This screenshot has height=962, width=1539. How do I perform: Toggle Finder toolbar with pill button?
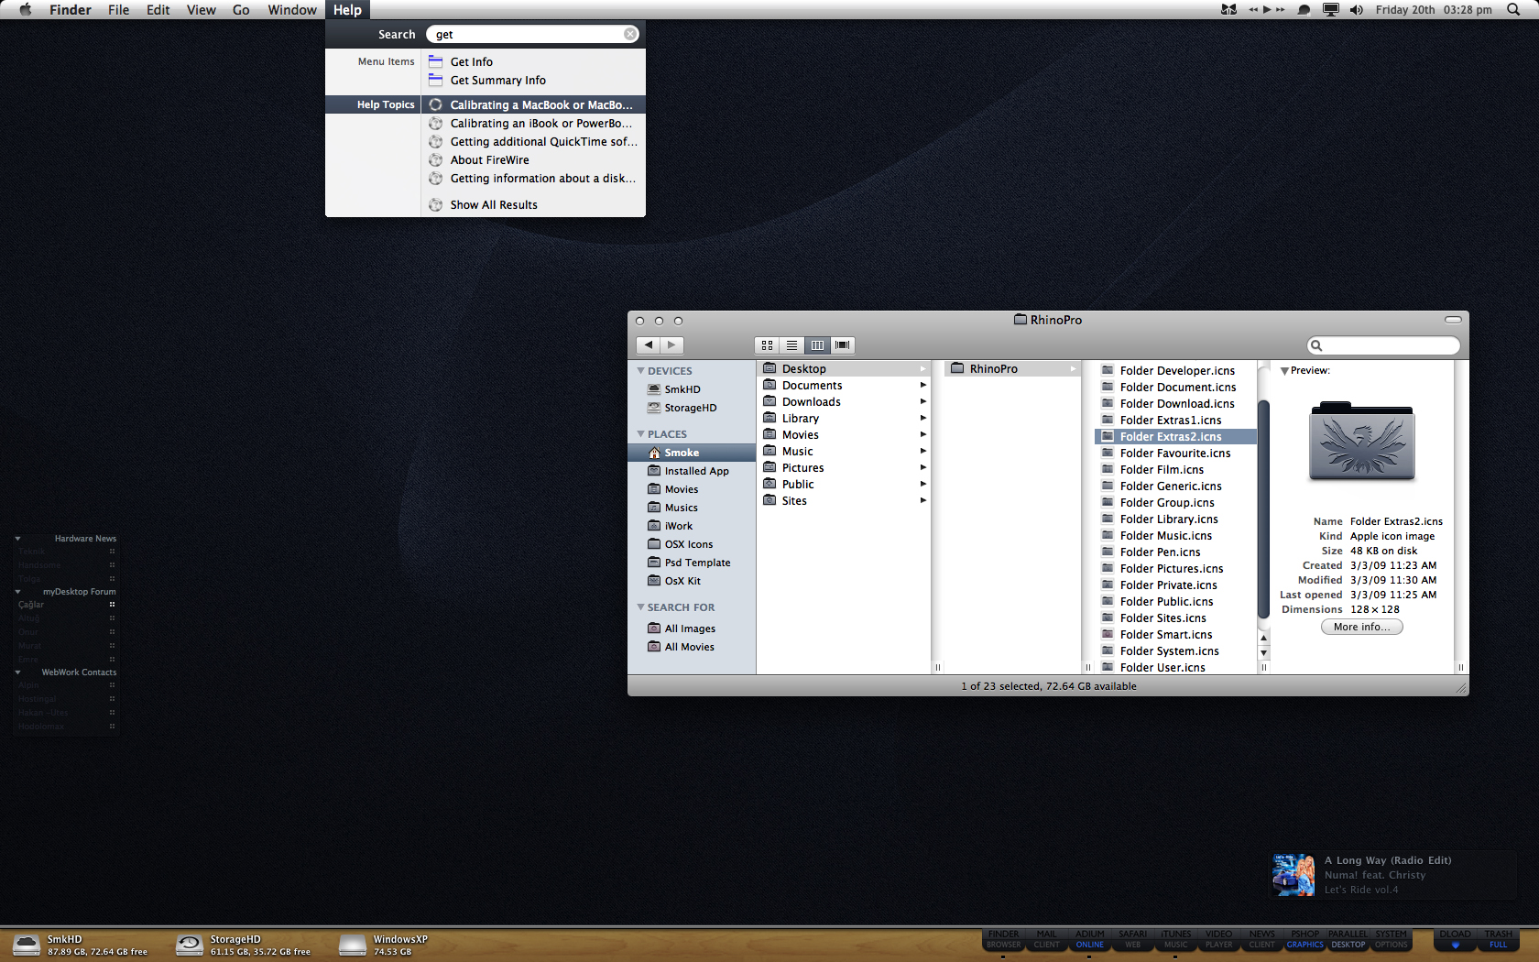1453,320
